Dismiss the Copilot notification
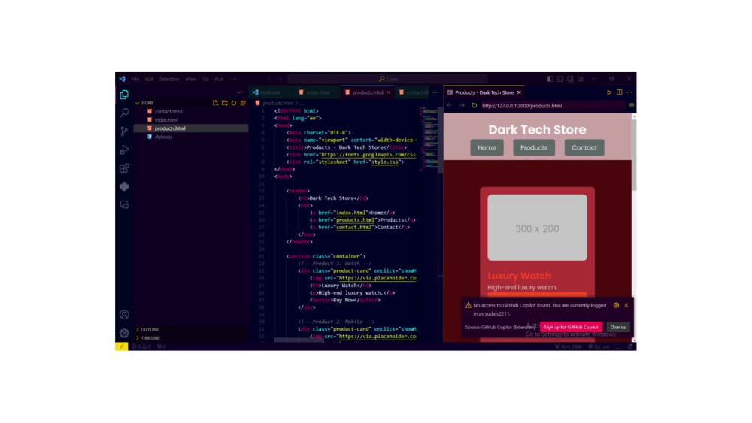The width and height of the screenshot is (752, 423). point(617,327)
